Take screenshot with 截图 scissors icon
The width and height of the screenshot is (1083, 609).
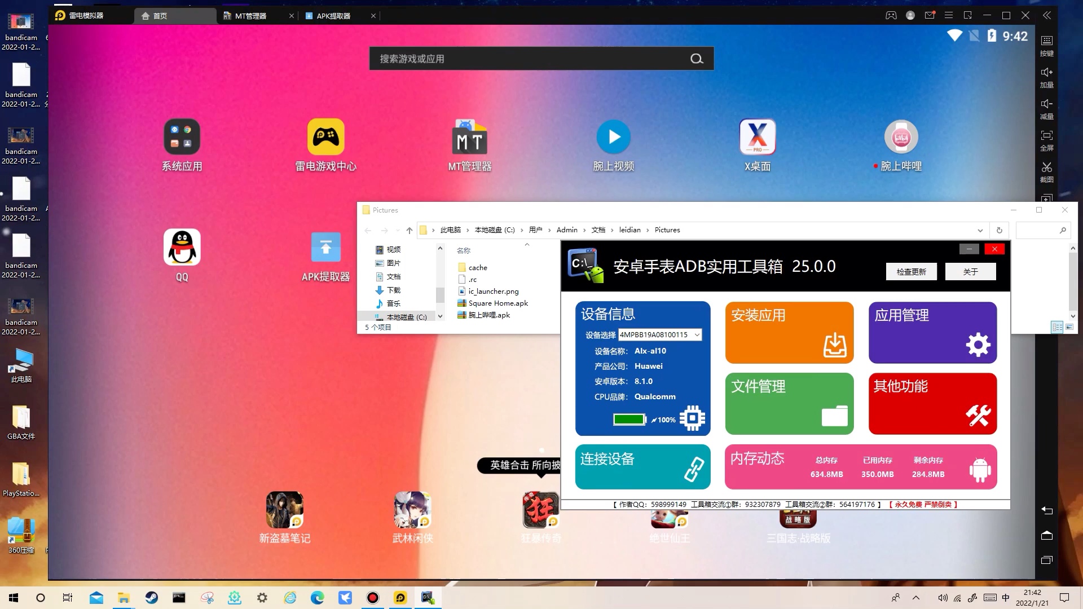click(x=1047, y=167)
